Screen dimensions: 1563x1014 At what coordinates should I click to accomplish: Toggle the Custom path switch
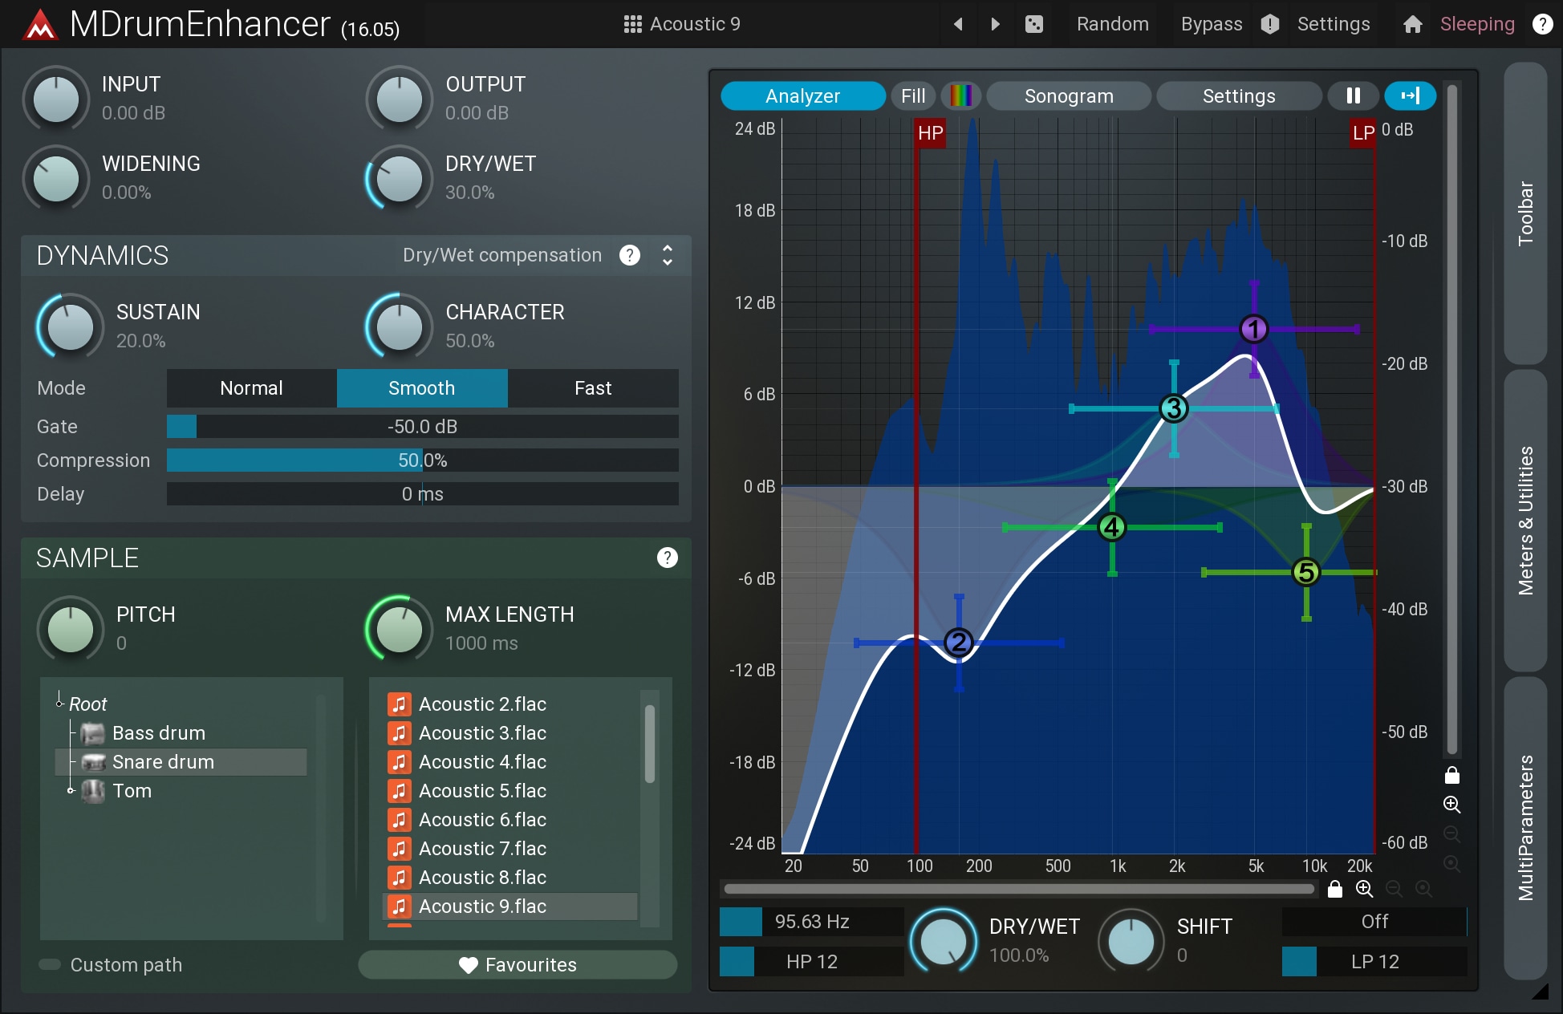[50, 964]
